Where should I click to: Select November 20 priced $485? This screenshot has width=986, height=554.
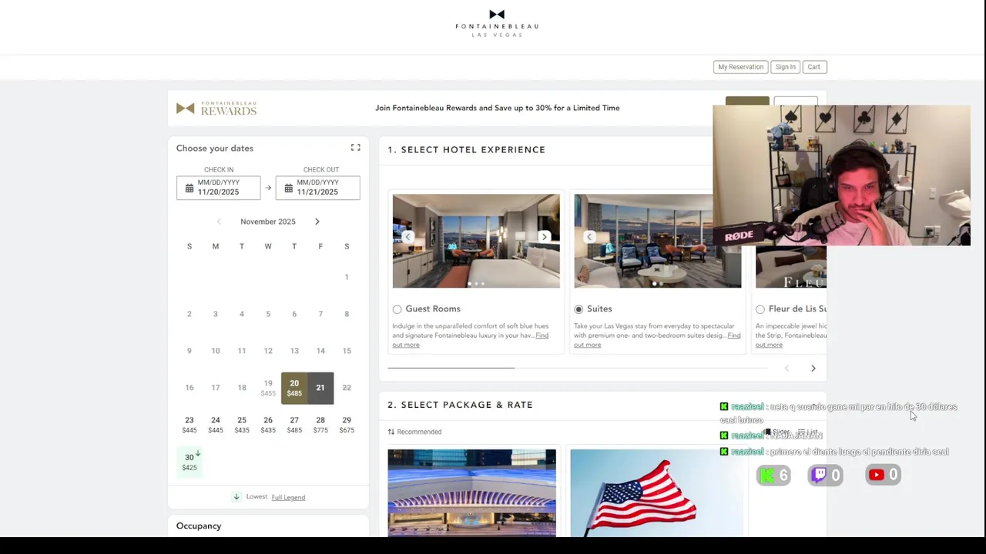click(294, 388)
